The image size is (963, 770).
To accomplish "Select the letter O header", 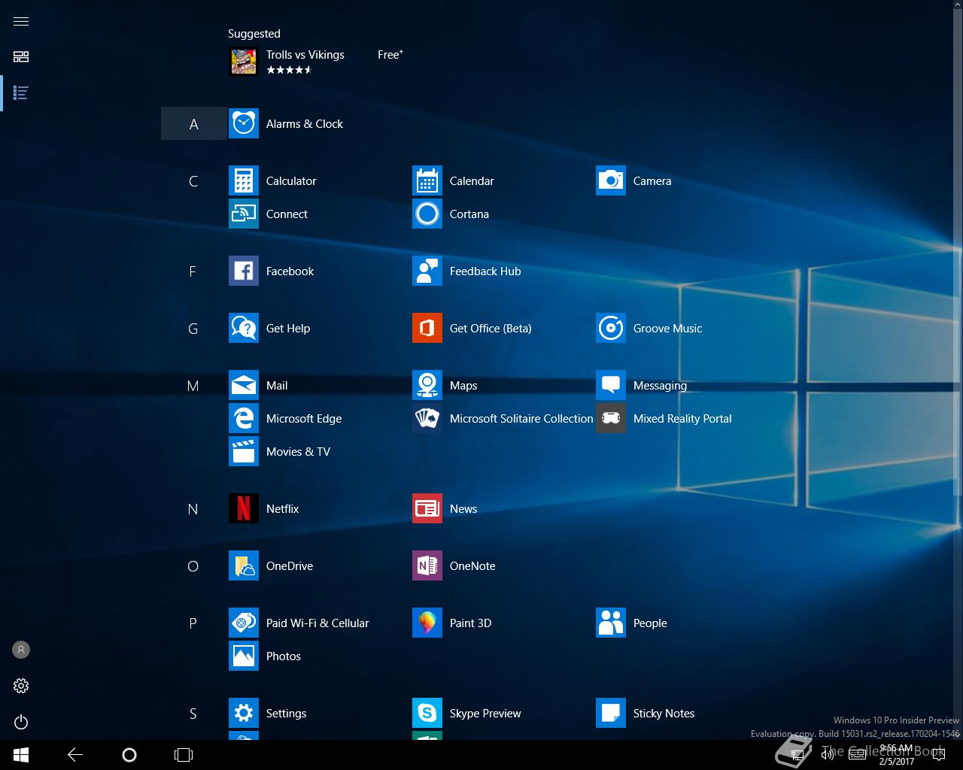I will pyautogui.click(x=193, y=565).
